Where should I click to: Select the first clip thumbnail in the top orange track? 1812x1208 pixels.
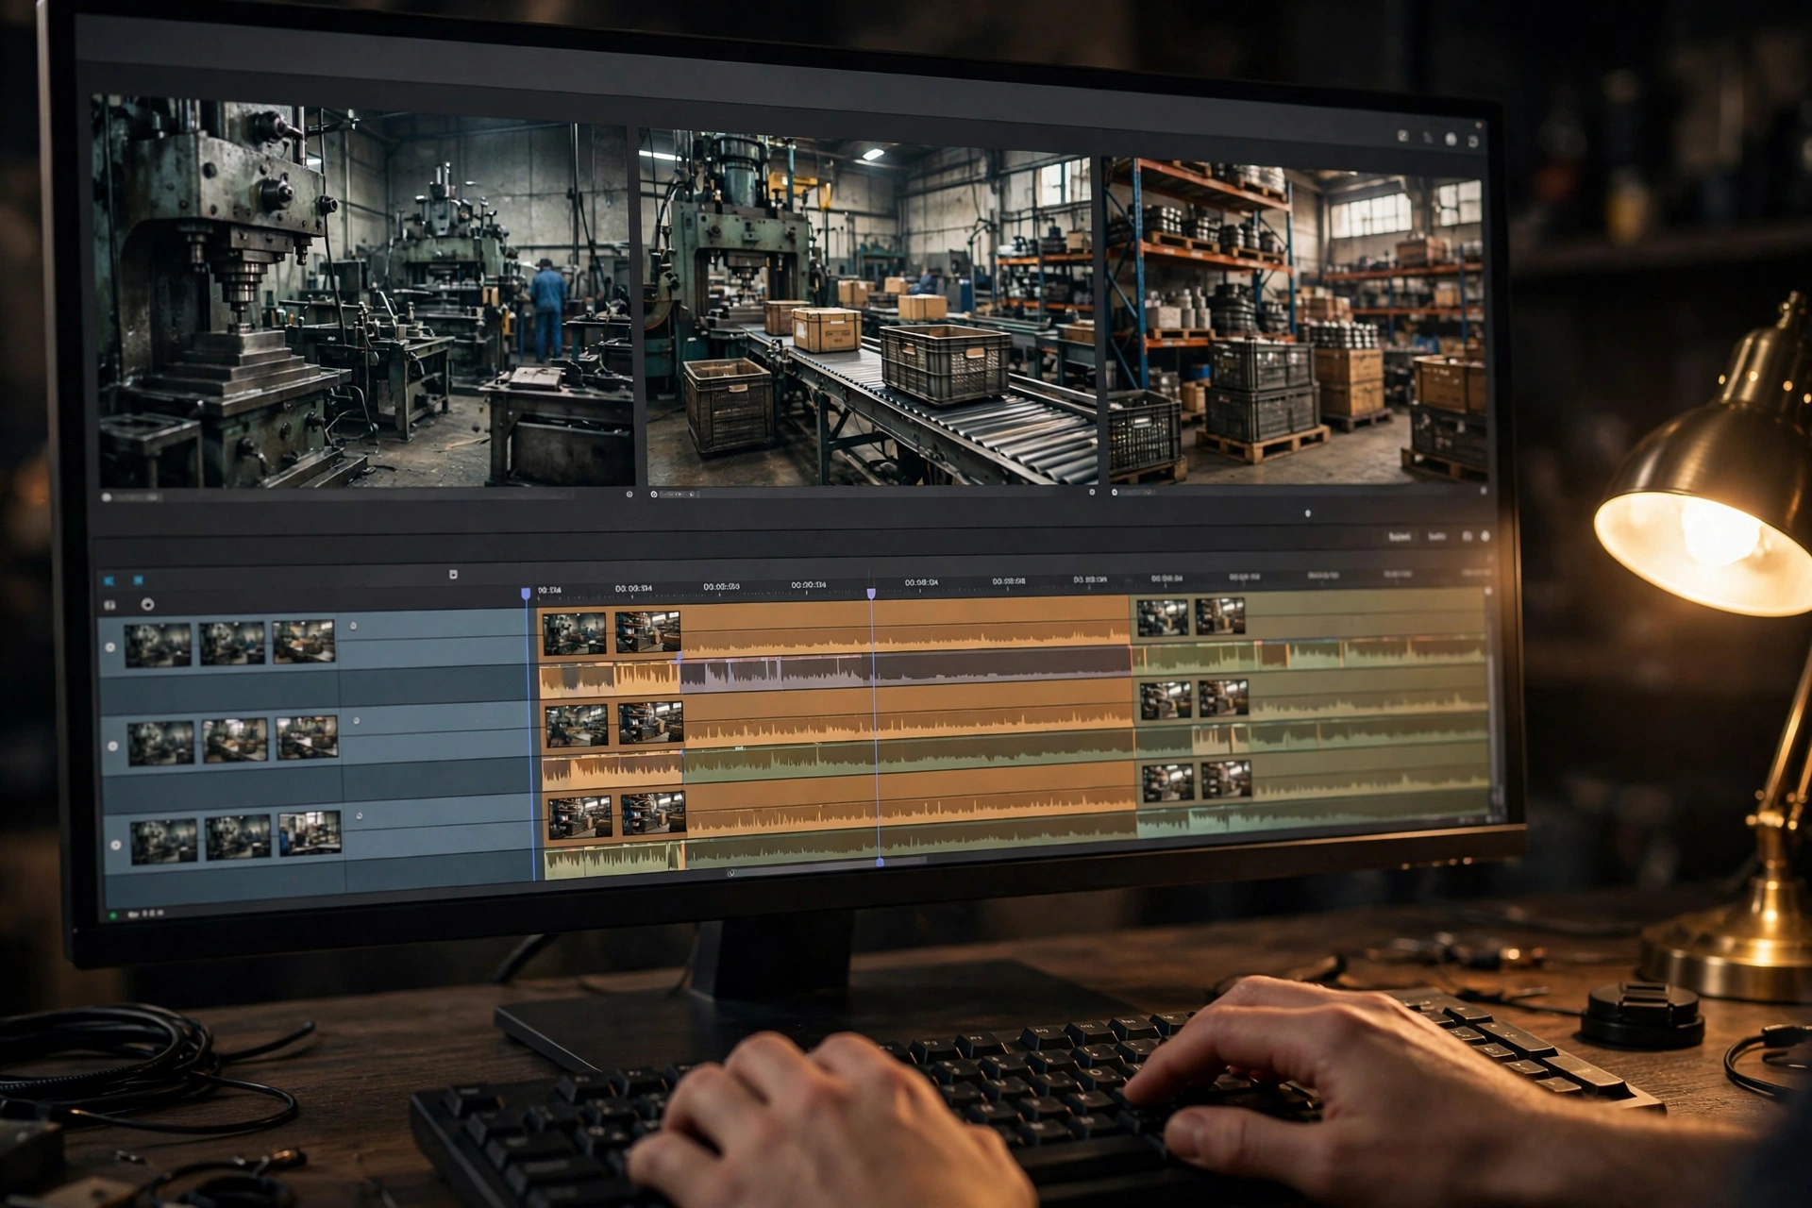574,634
